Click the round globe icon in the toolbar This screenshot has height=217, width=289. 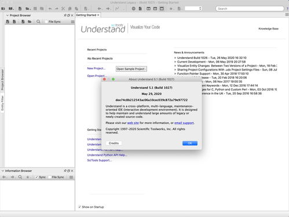click(x=133, y=9)
